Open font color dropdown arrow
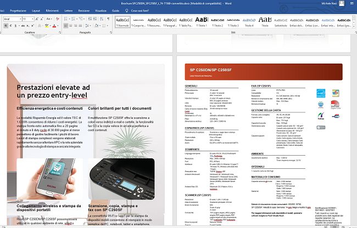This screenshot has height=228, width=357. 58,26
